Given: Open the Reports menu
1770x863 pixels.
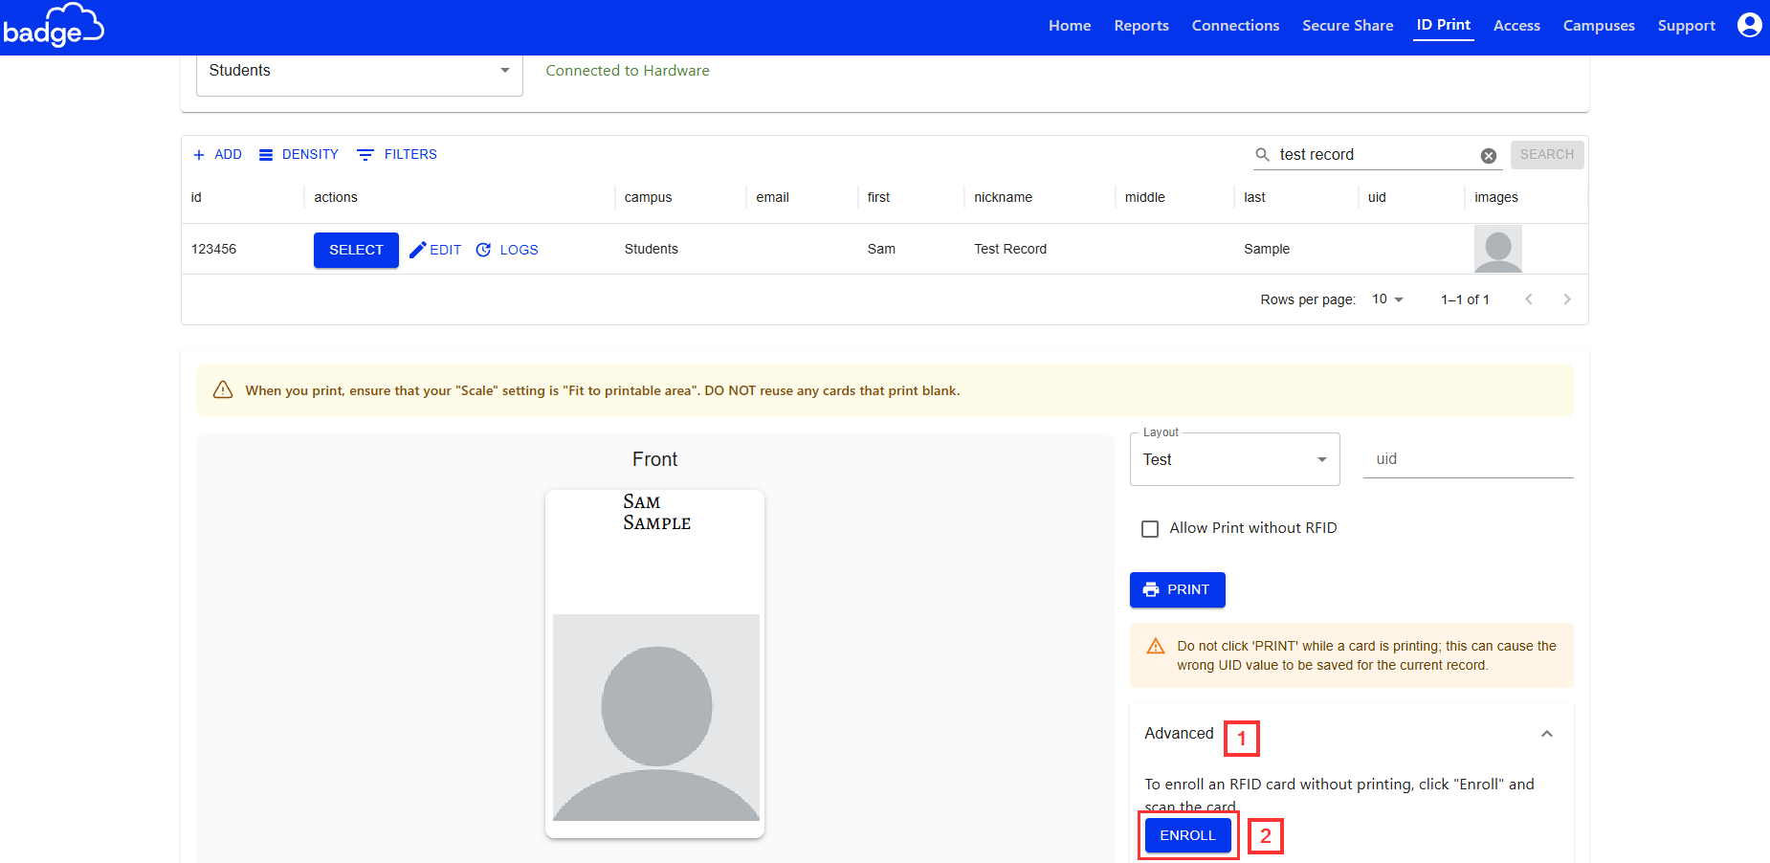Looking at the screenshot, I should click(1141, 26).
